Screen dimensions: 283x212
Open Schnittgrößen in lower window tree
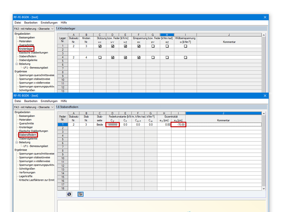coord(27,169)
